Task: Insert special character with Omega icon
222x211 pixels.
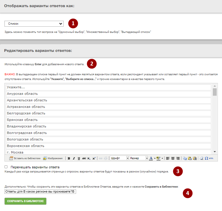Action: (206, 158)
